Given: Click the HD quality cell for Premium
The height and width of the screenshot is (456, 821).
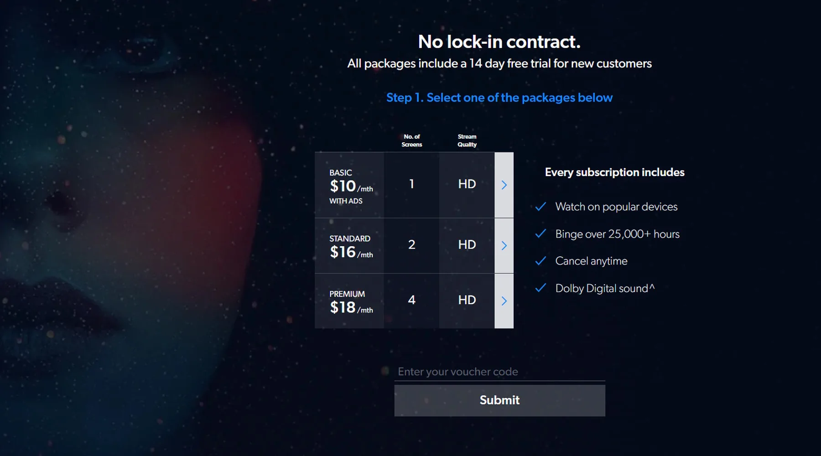Looking at the screenshot, I should pyautogui.click(x=466, y=301).
